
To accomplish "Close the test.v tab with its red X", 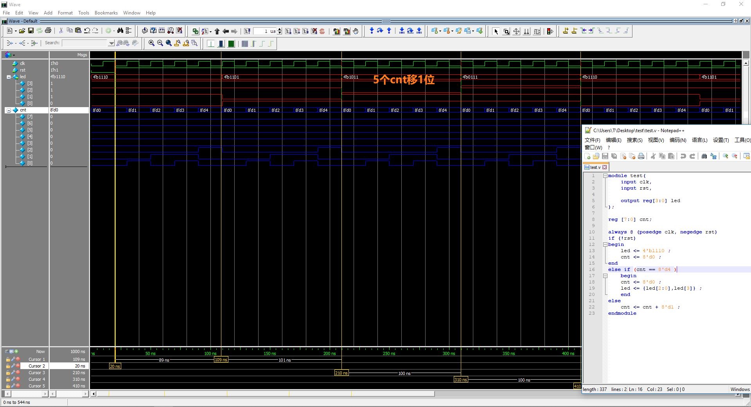I will 605,167.
